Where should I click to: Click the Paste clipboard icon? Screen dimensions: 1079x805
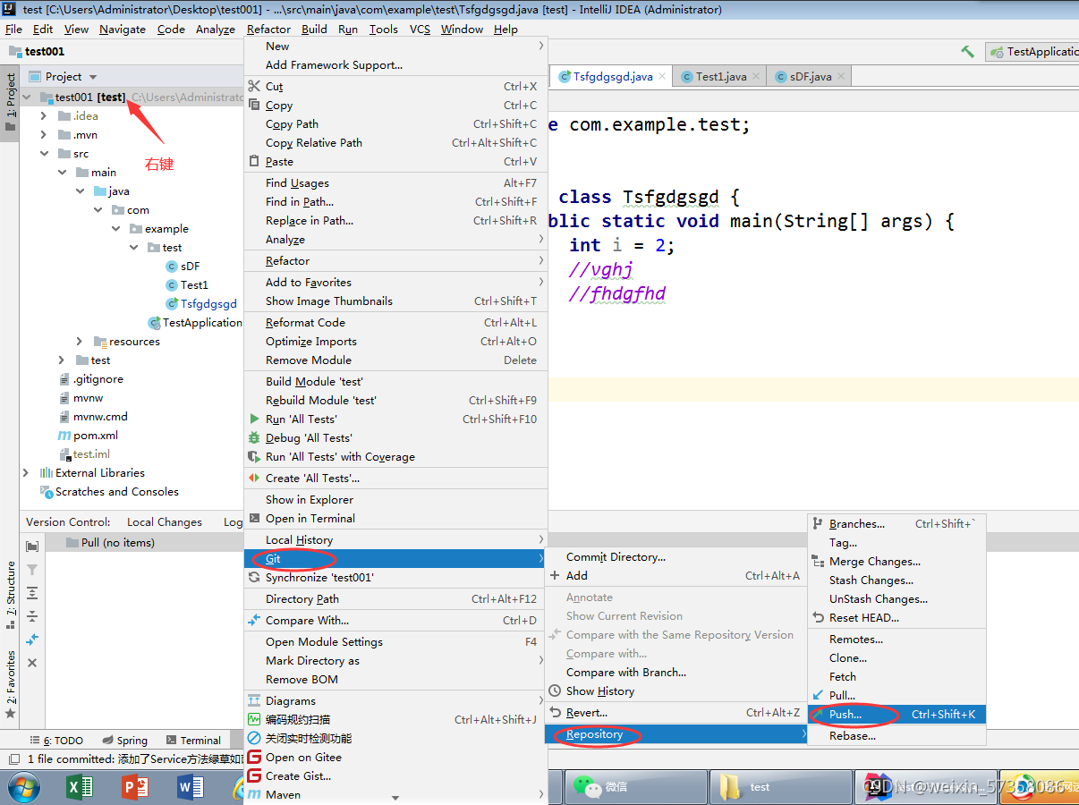click(254, 162)
